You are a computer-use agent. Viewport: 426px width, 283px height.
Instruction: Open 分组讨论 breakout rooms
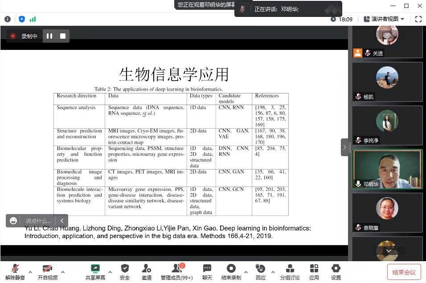point(290,271)
